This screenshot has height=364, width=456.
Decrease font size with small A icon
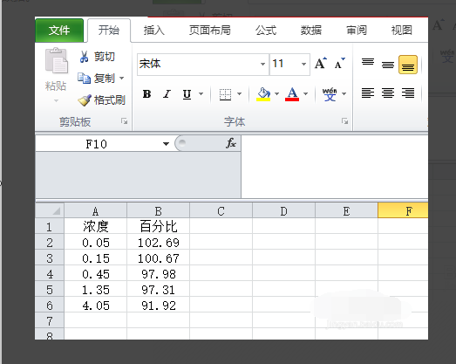tap(339, 63)
